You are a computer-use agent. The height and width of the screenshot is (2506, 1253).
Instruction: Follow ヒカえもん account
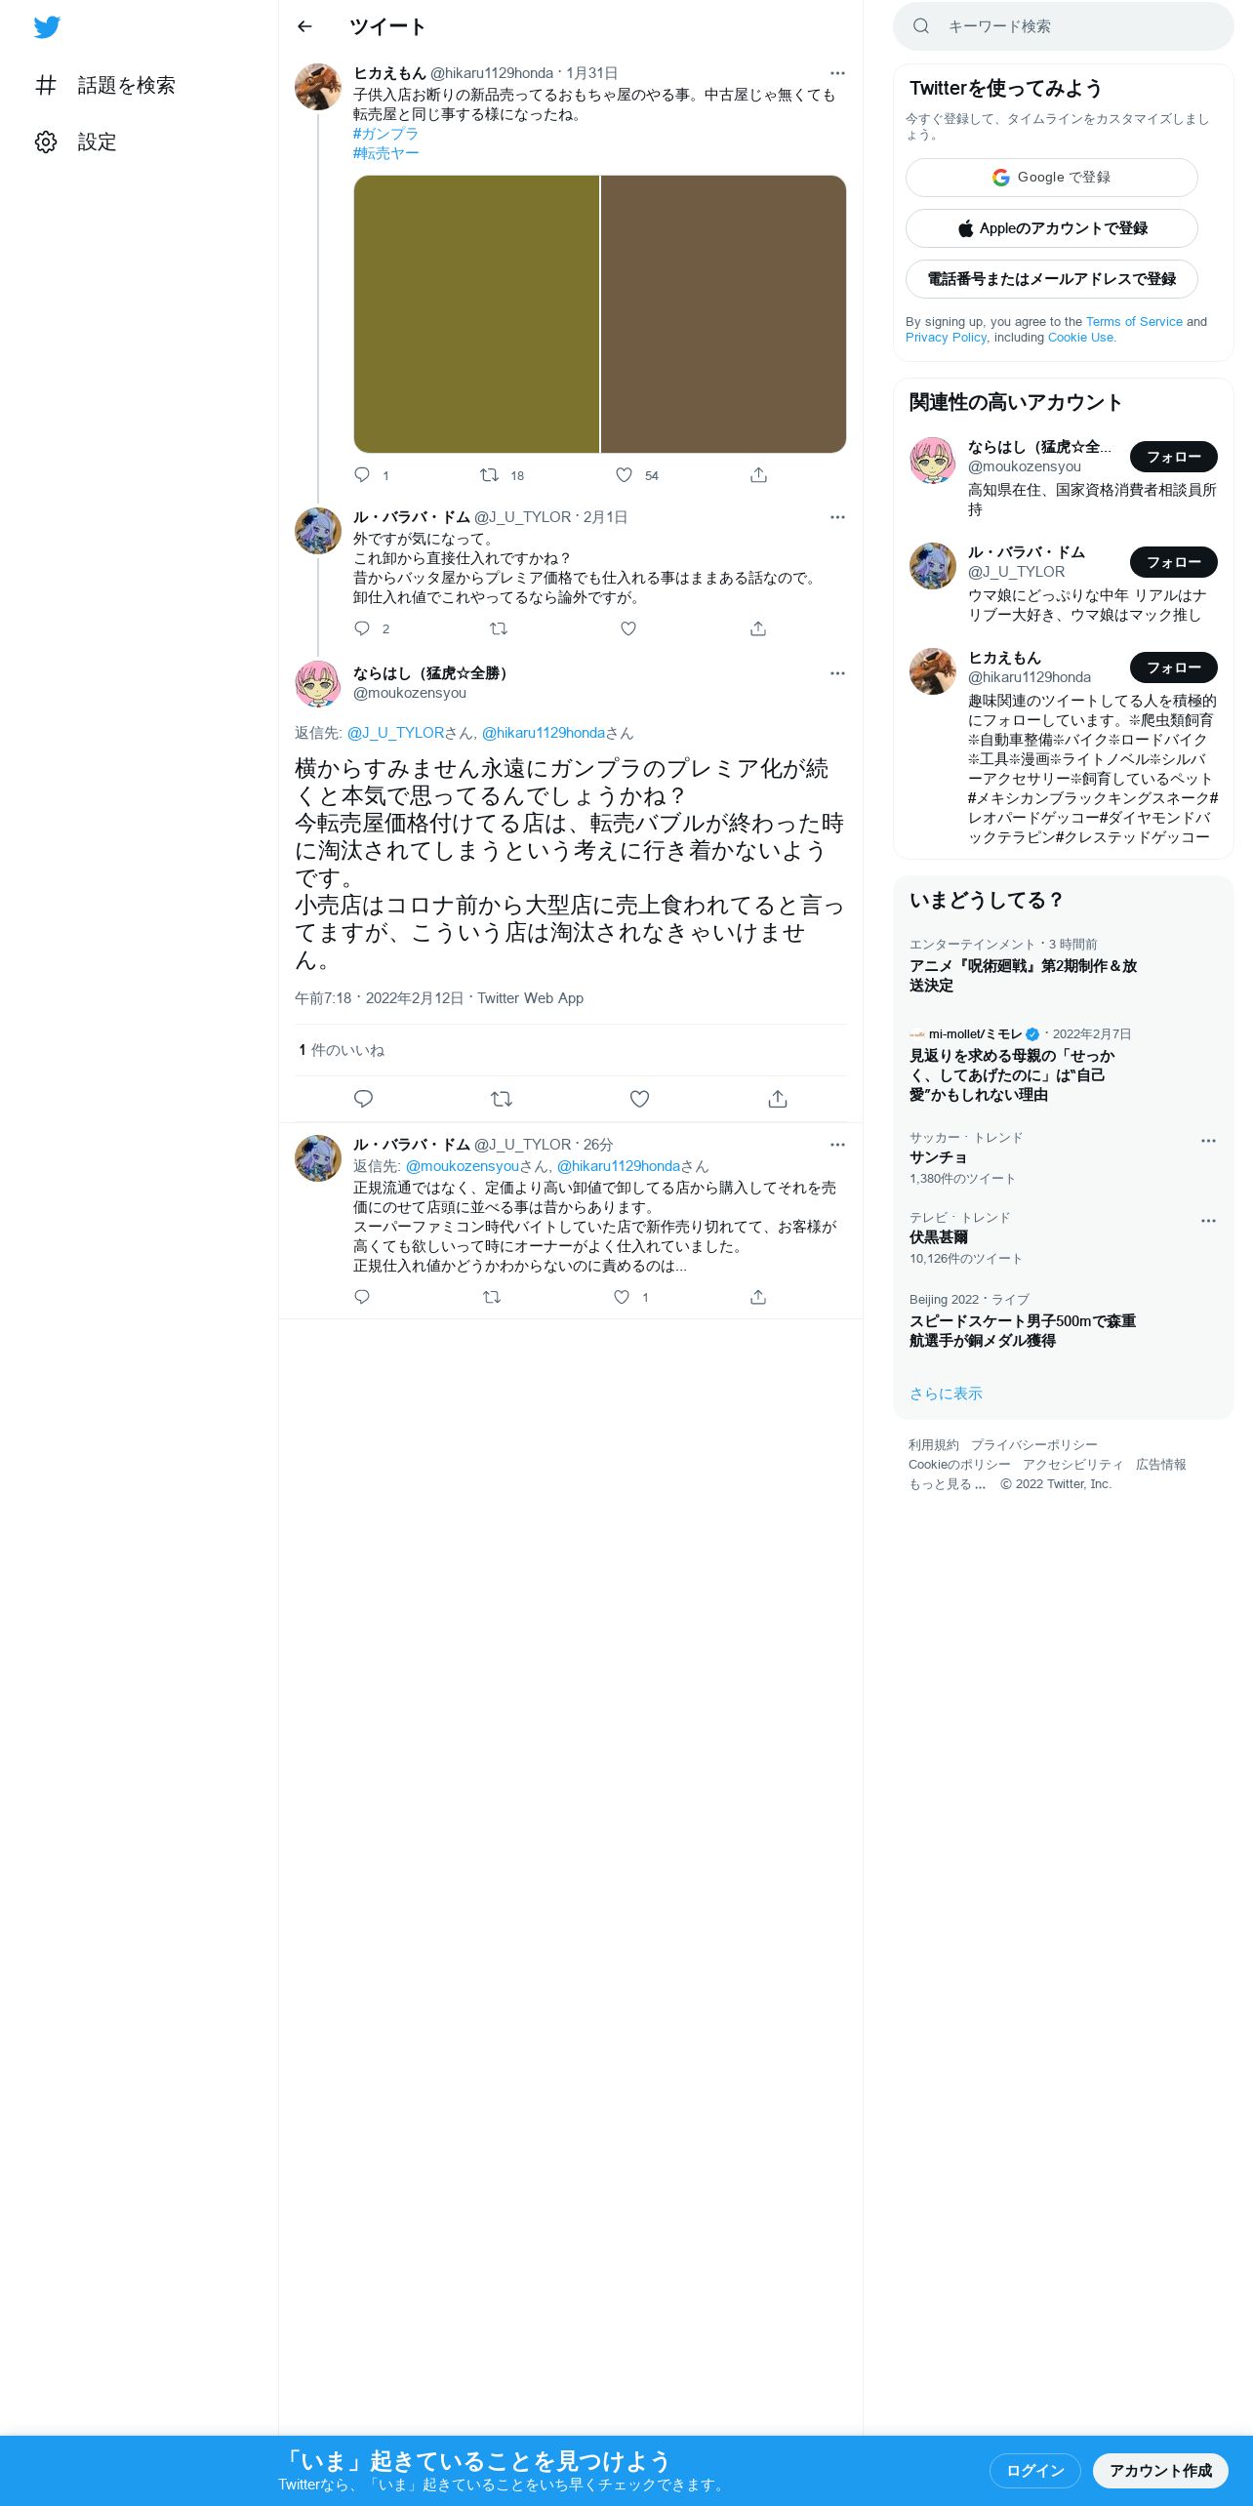coord(1174,667)
